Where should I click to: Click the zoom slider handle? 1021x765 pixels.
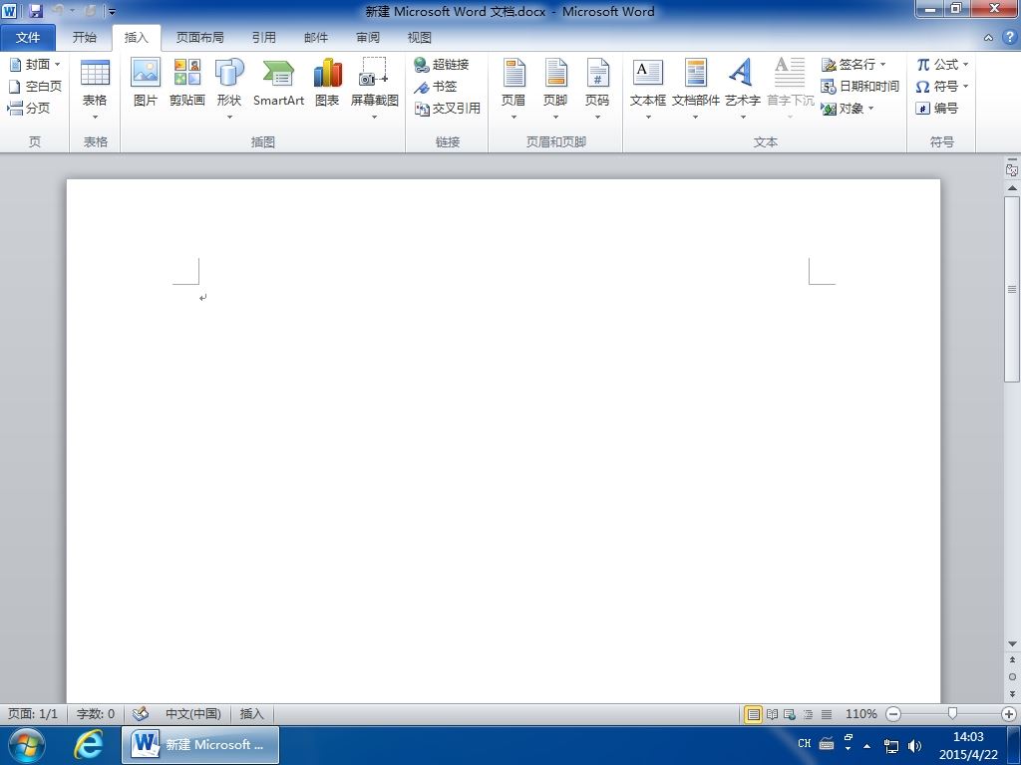(x=952, y=713)
